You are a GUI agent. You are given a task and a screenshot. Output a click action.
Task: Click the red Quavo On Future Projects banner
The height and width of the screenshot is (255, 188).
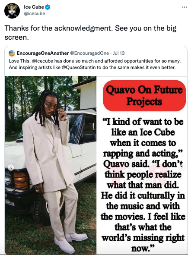point(144,96)
